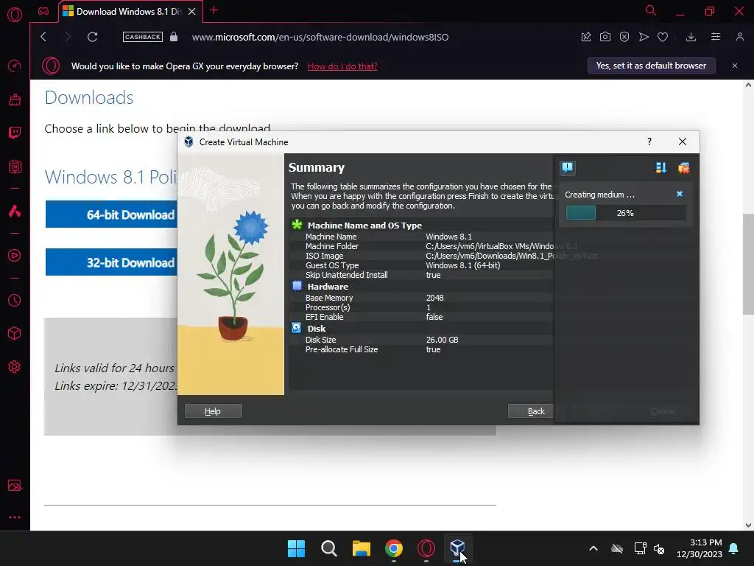Viewport: 754px width, 566px height.
Task: Open Google Chrome from taskbar
Action: click(x=394, y=548)
